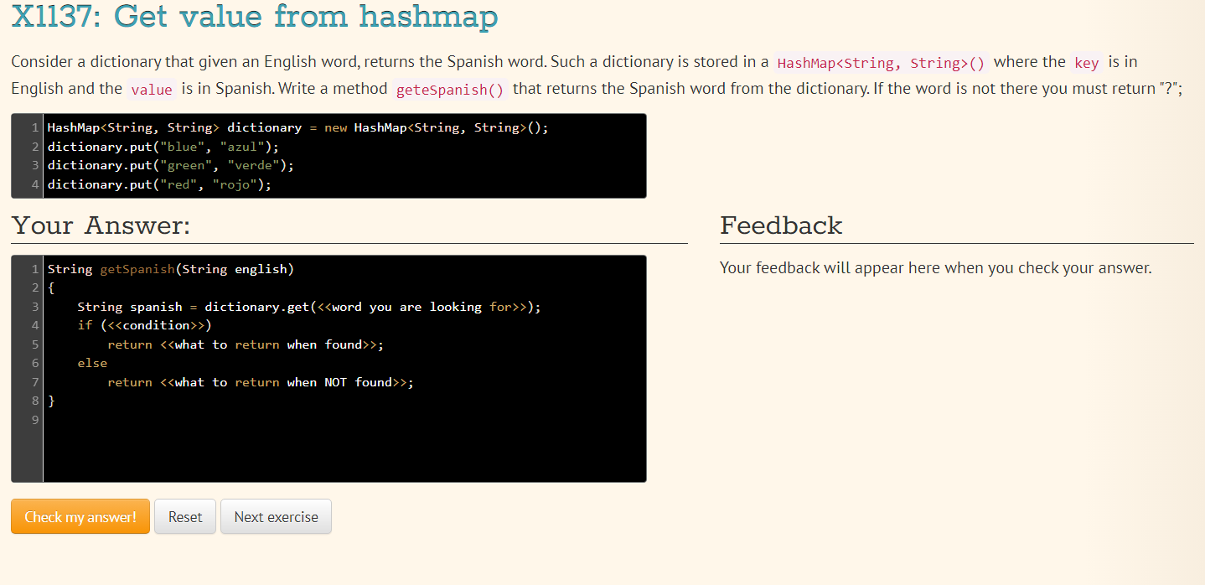Click the line 'String getSpanish(String english)'
This screenshot has height=585, width=1205.
[171, 269]
